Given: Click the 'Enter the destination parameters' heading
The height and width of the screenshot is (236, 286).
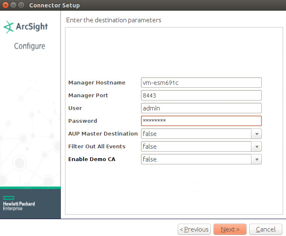Looking at the screenshot, I should (114, 20).
